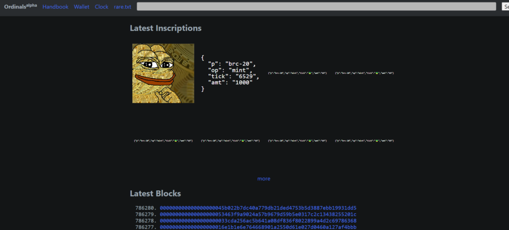Open the rare.txt link
The height and width of the screenshot is (230, 509).
[x=122, y=7]
